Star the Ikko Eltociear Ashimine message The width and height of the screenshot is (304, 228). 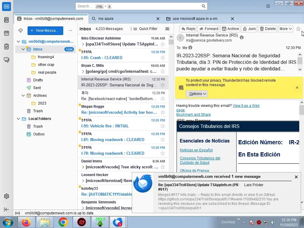point(163,44)
